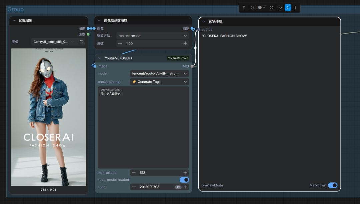Viewport: 360px width, 204px height.
Task: Open the ComfyUI_temp image file dropdown
Action: pos(54,42)
